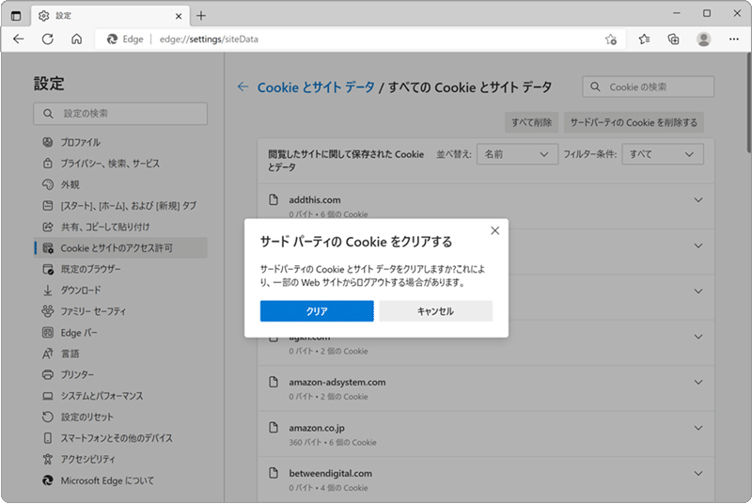Click the browser back arrow
The image size is (752, 504).
click(x=19, y=39)
